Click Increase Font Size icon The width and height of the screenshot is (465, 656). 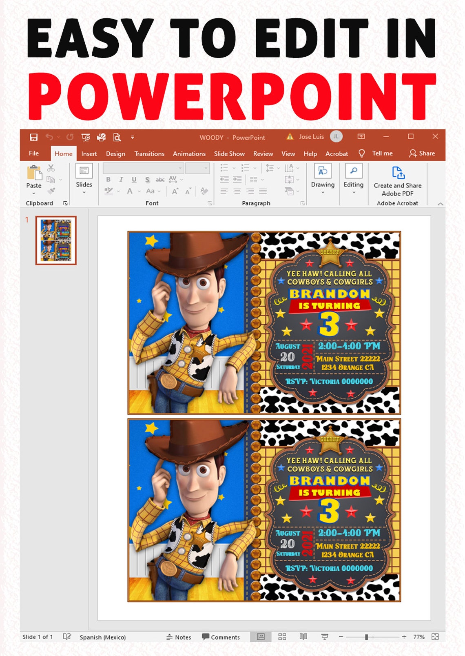click(175, 191)
